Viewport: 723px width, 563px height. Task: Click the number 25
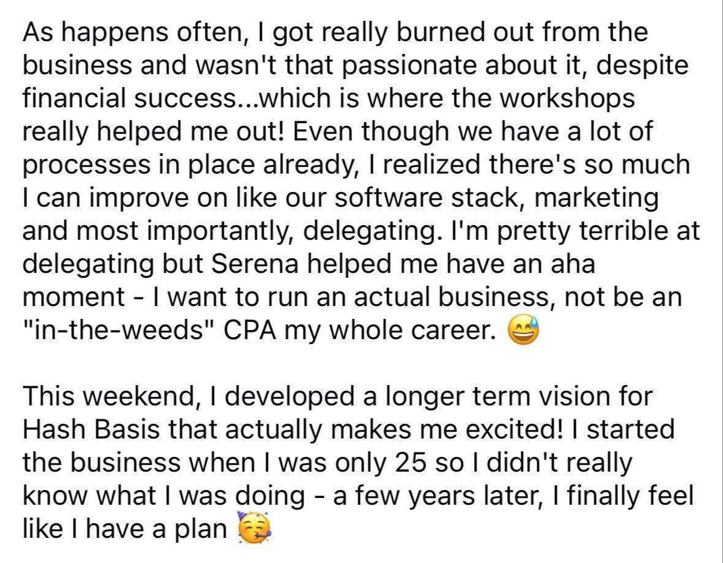(410, 462)
